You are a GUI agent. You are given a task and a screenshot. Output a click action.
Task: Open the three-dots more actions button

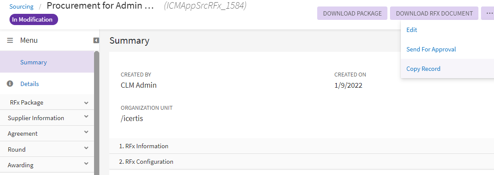[x=489, y=13]
